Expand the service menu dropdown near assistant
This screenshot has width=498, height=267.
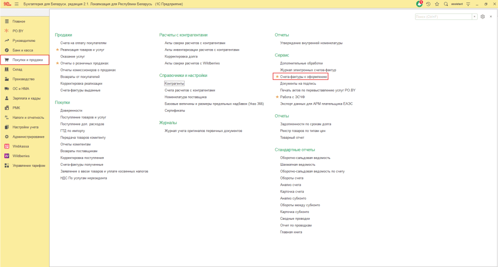click(468, 4)
